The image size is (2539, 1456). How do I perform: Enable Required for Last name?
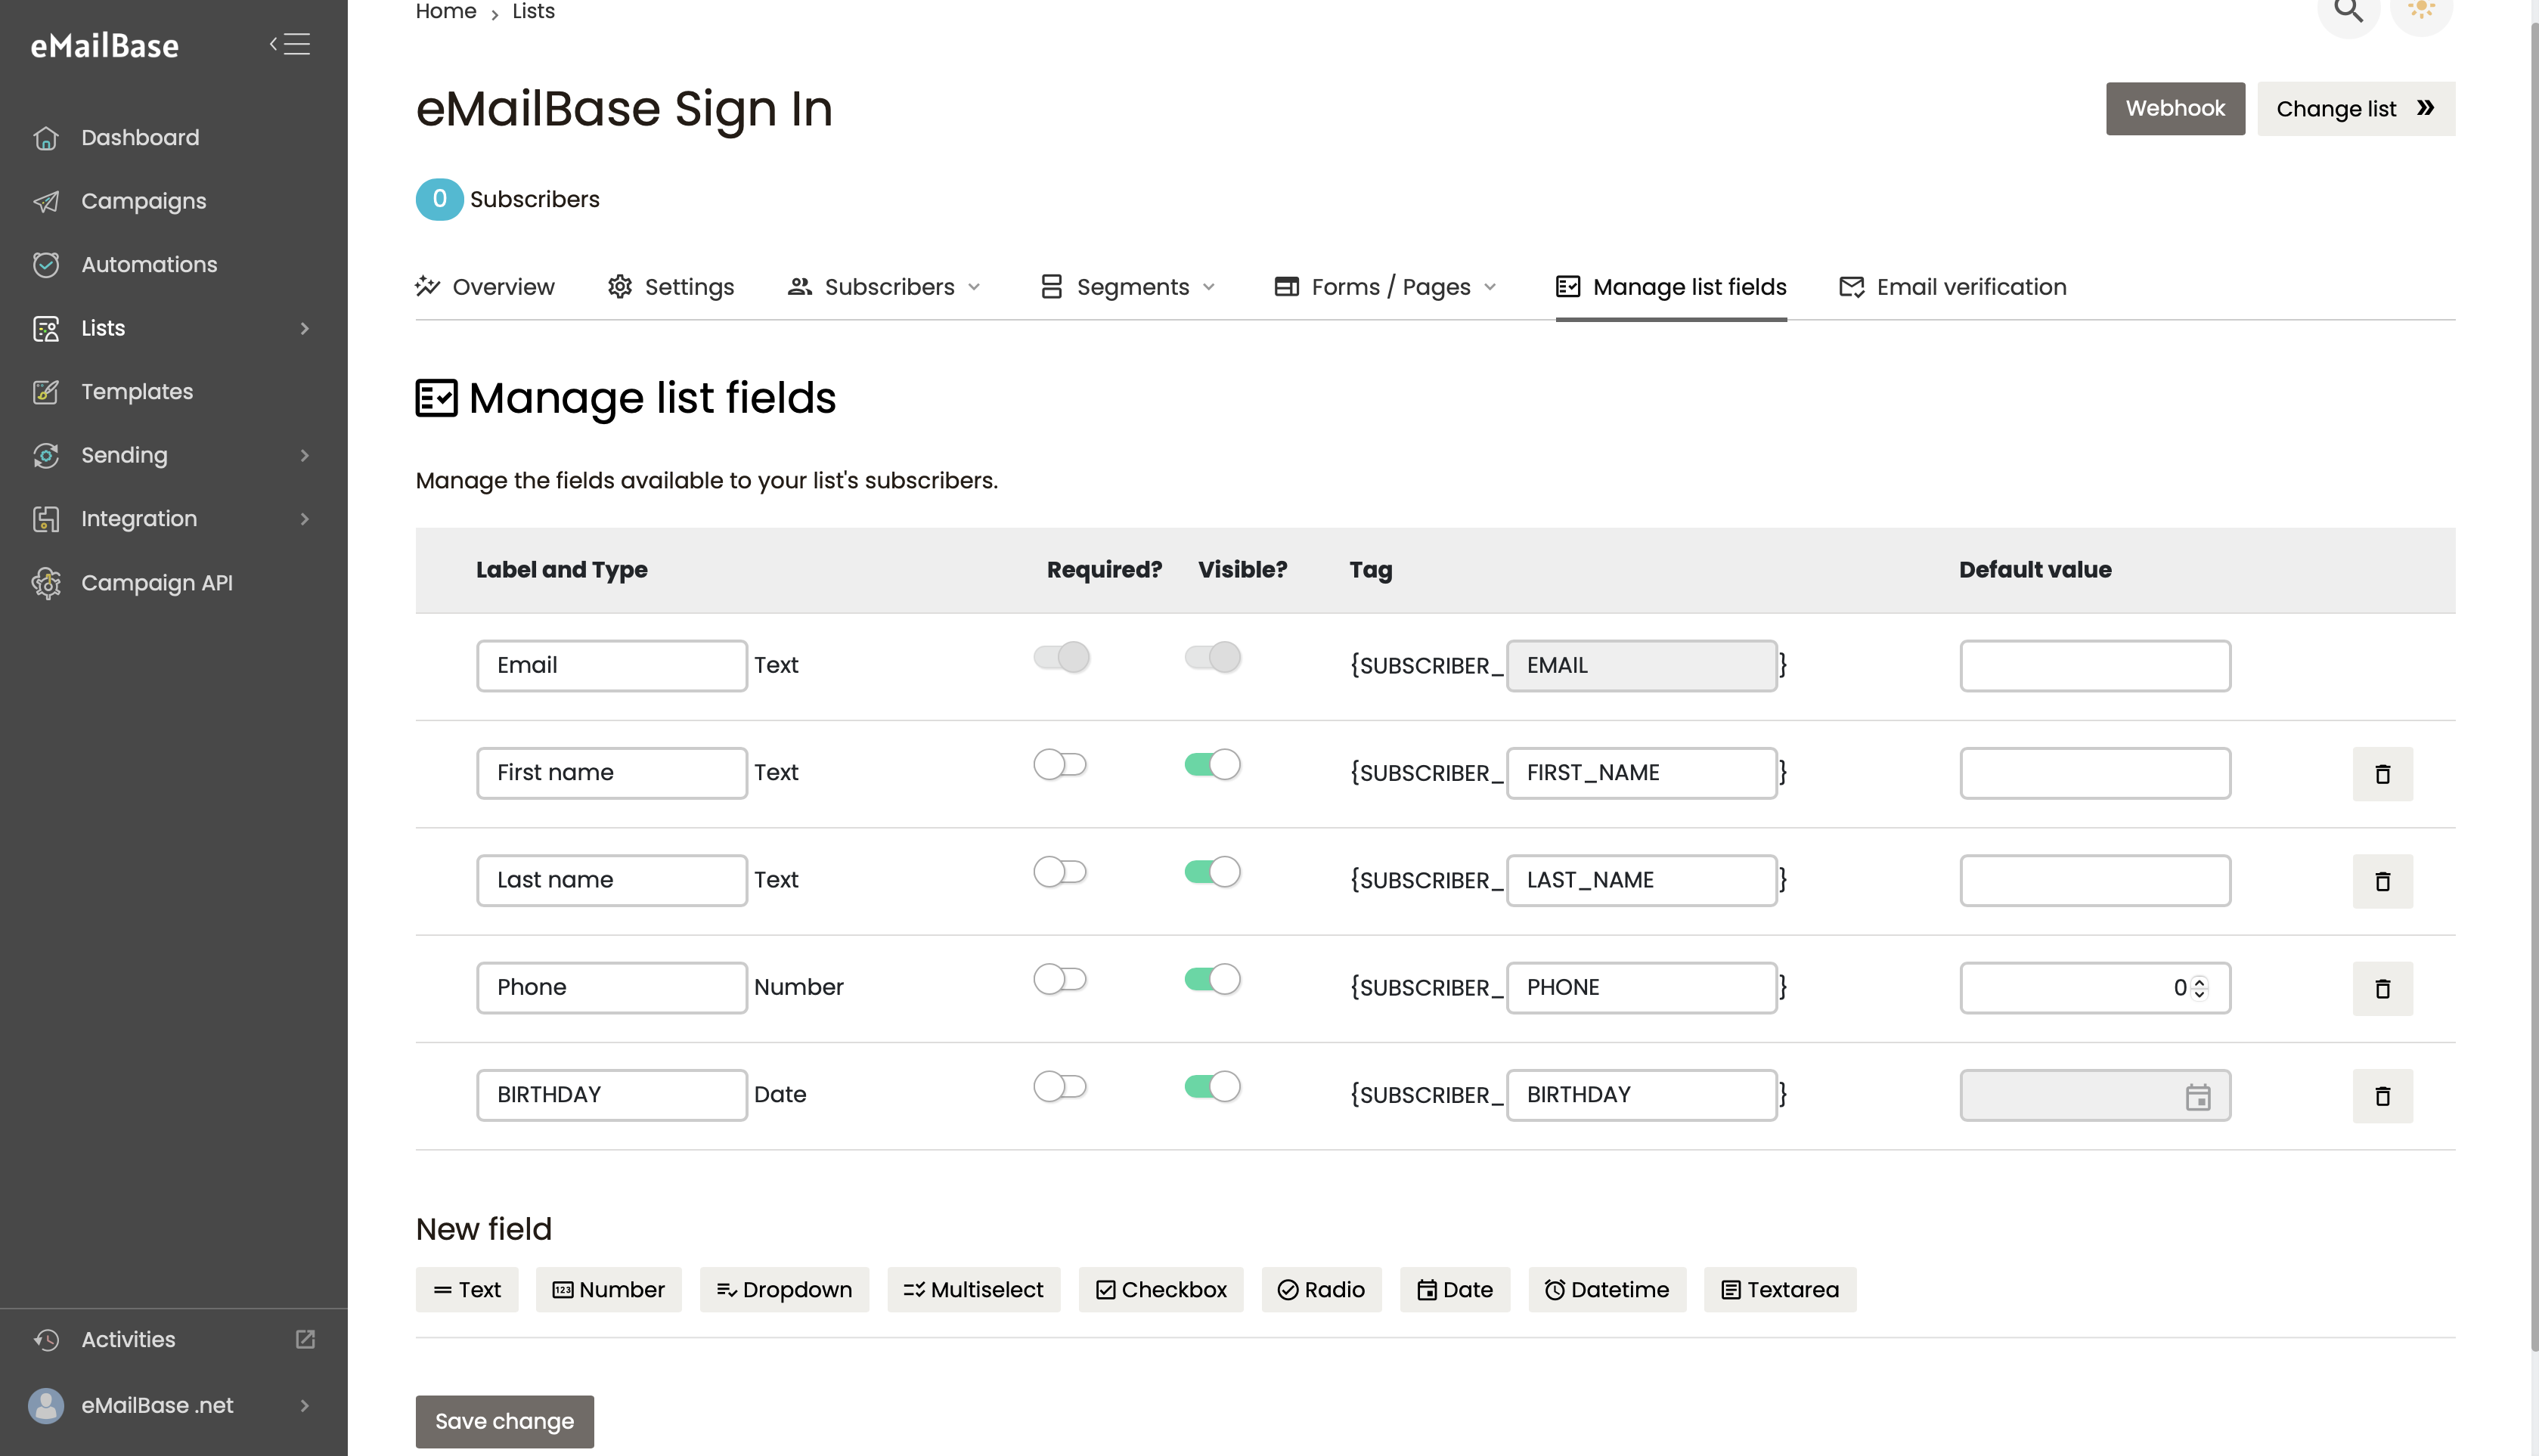pos(1060,872)
